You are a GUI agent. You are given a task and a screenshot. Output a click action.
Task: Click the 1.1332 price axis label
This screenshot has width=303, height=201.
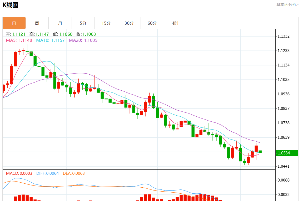tap(284, 36)
